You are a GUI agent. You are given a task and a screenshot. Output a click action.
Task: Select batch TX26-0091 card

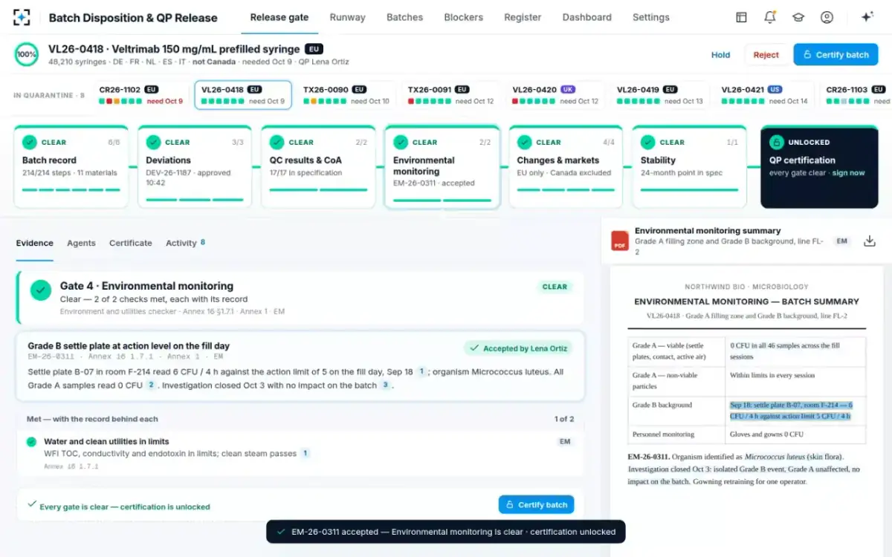click(450, 95)
